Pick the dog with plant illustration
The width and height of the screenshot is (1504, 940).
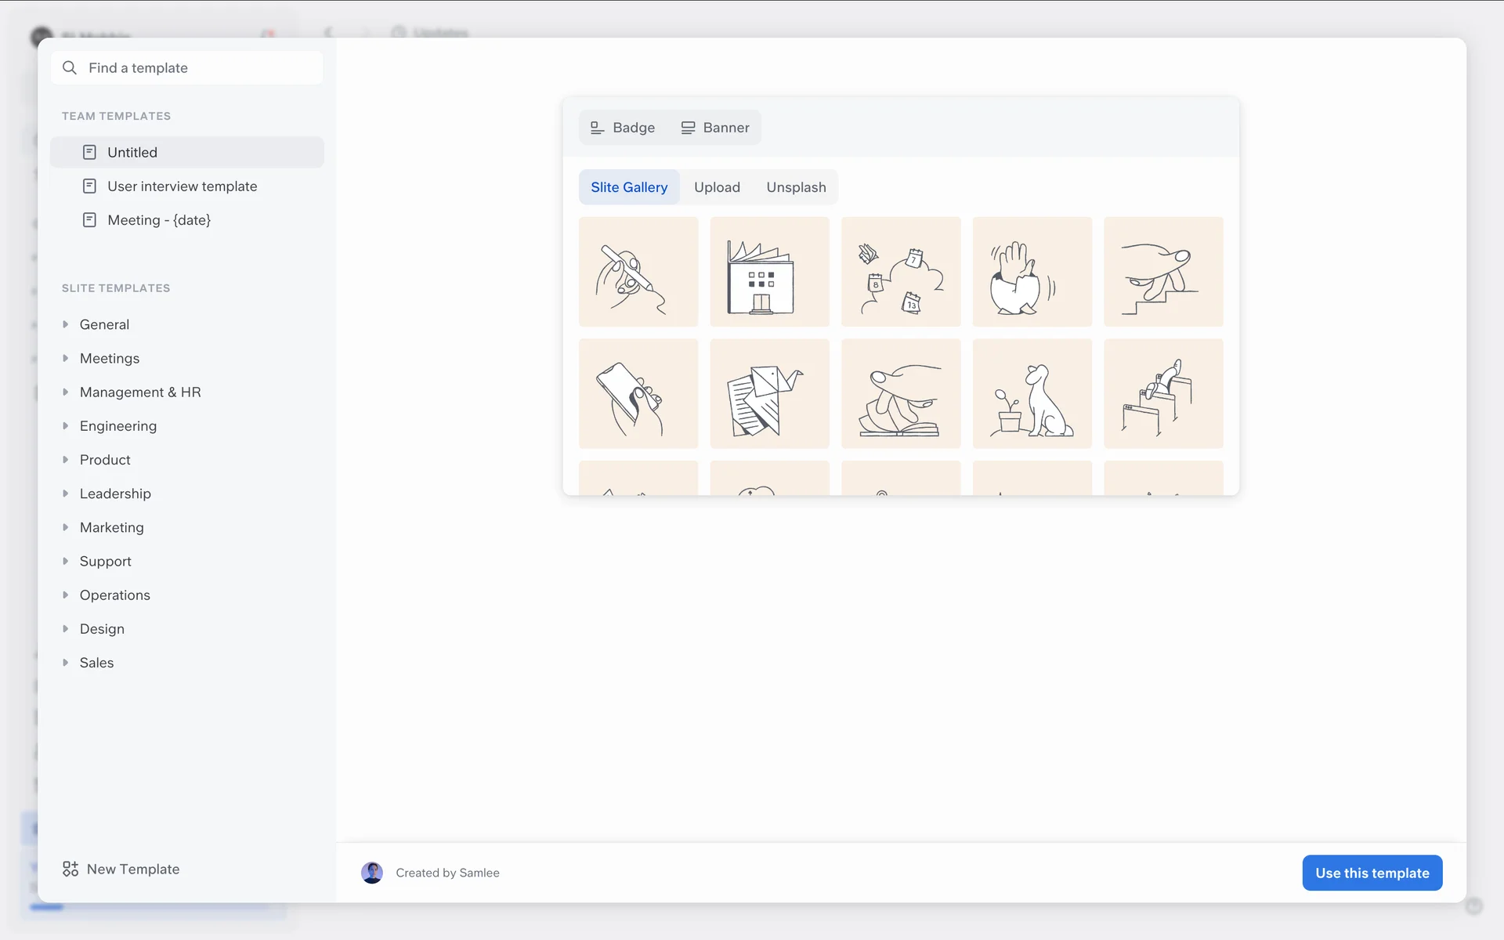1032,394
